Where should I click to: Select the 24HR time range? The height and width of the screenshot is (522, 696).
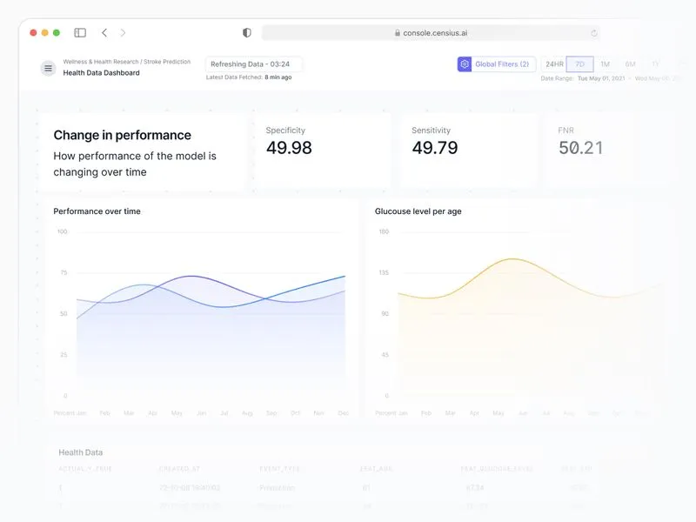click(554, 64)
